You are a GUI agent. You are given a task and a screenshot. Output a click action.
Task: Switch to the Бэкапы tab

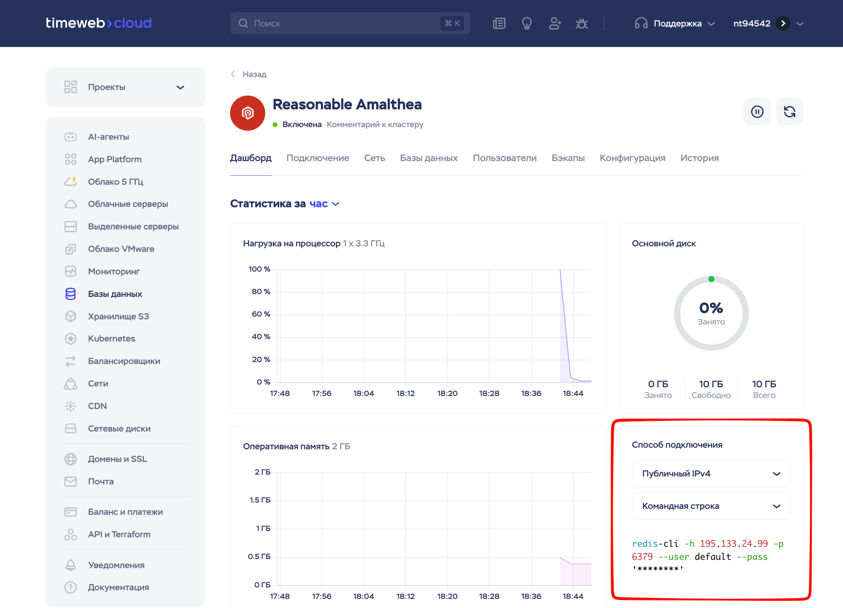click(x=568, y=158)
